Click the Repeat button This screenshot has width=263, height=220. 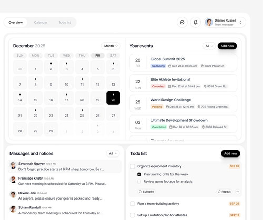[x=224, y=192]
